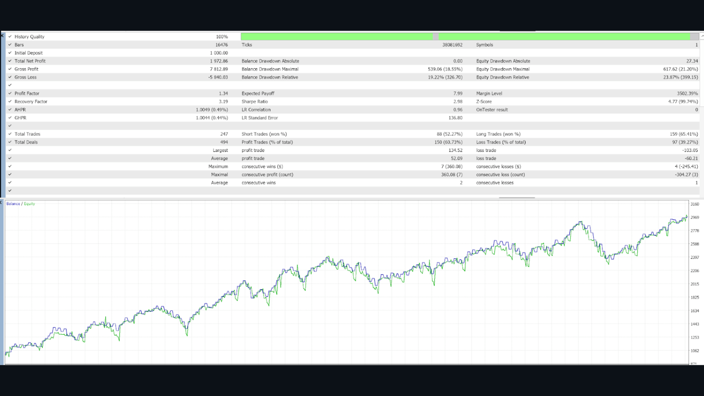The width and height of the screenshot is (704, 396).
Task: Close the statistics report panel
Action: click(x=2, y=36)
